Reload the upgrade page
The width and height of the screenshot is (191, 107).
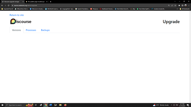coord(9,6)
